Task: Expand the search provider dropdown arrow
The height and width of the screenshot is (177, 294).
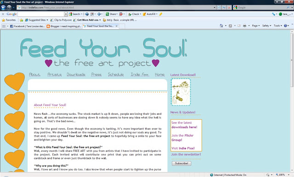Action: tap(292, 7)
